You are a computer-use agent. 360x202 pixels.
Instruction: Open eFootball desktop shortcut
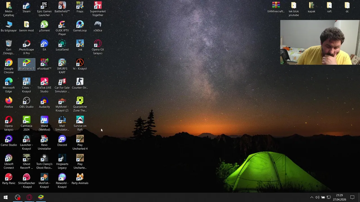[44, 65]
